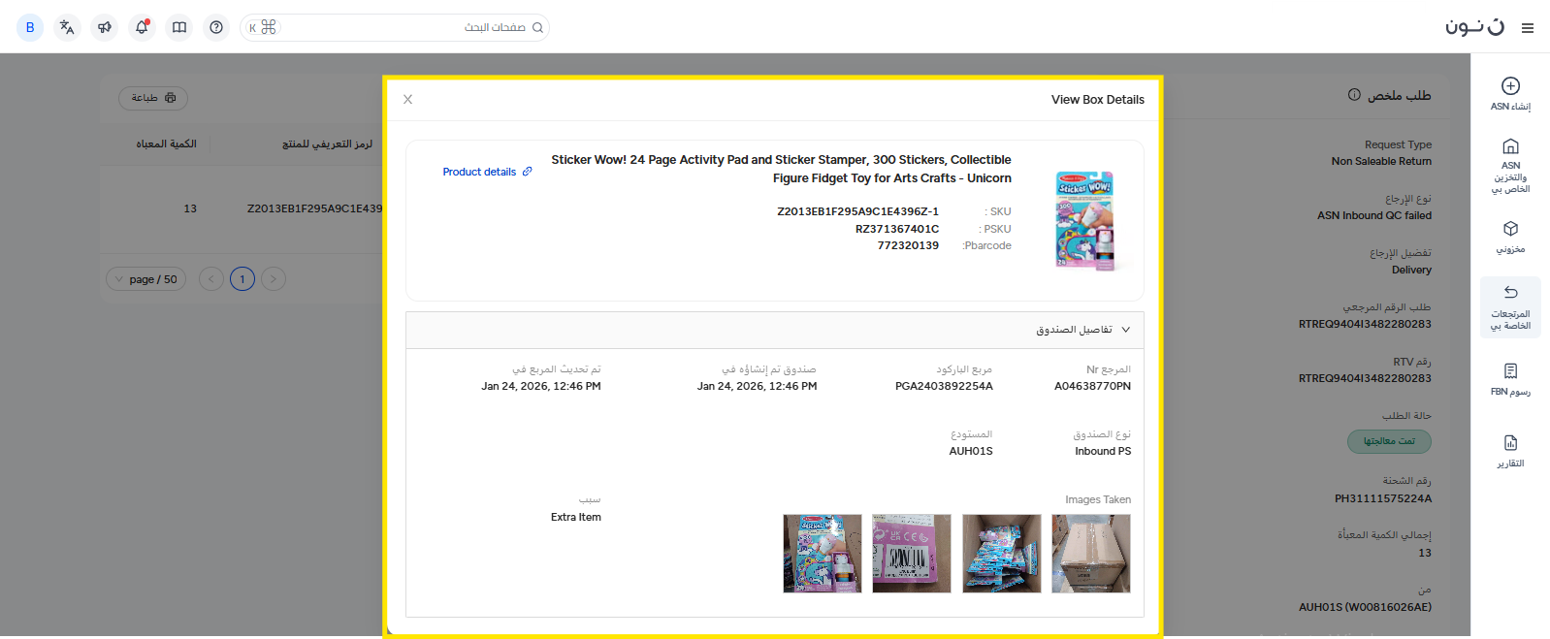This screenshot has width=1550, height=639.
Task: Click the green processed status badge
Action: 1389,441
